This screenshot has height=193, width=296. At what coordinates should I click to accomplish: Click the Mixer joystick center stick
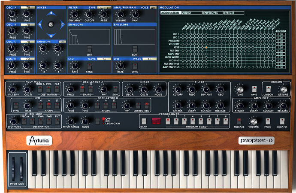(51, 24)
